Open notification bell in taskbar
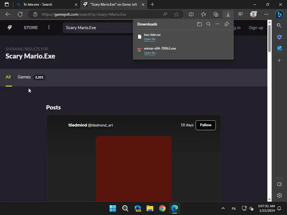The width and height of the screenshot is (287, 215). coord(279,208)
